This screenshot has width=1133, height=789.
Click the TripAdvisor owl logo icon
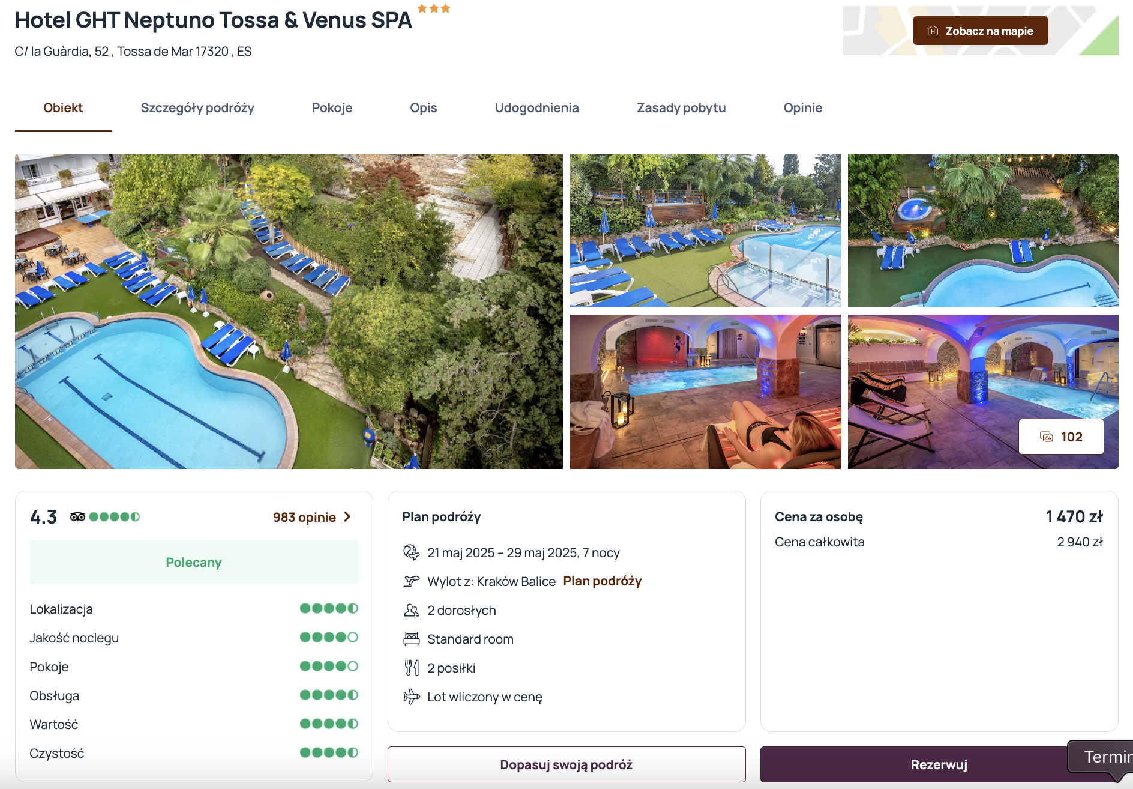click(77, 516)
